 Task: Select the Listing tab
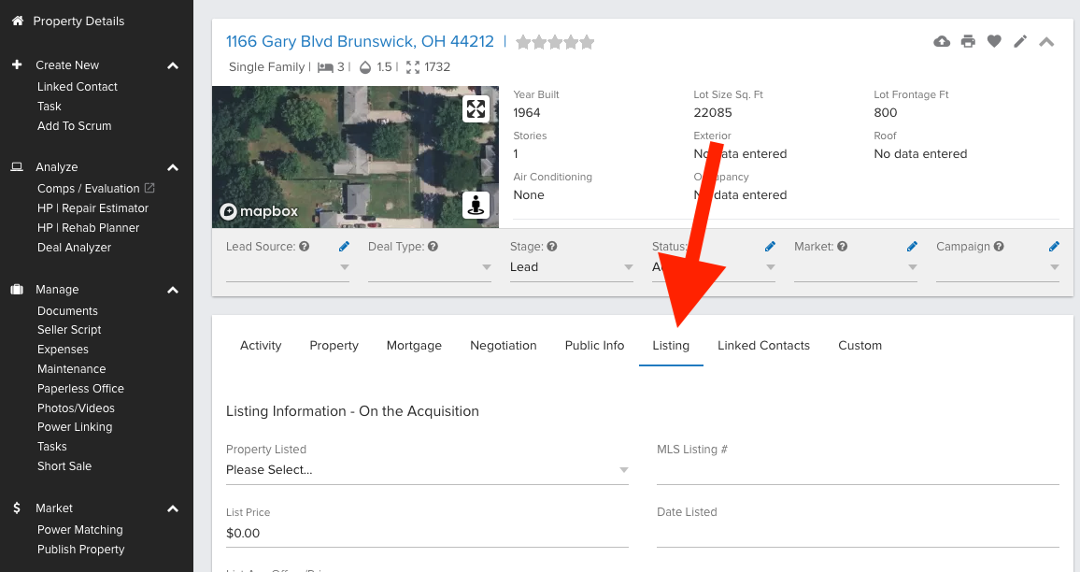671,345
